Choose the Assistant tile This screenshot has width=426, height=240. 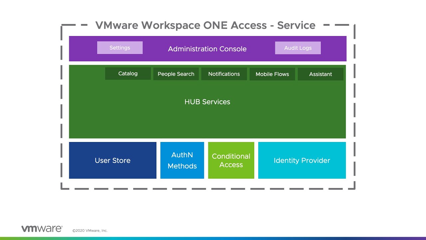click(320, 74)
